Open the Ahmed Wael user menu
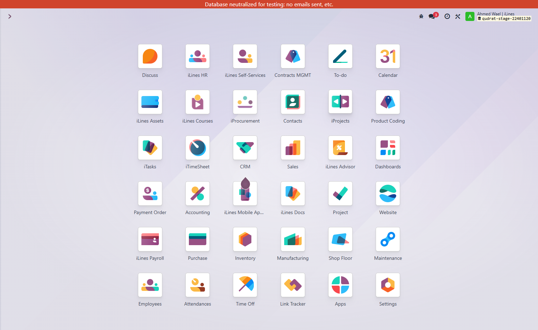 point(499,16)
